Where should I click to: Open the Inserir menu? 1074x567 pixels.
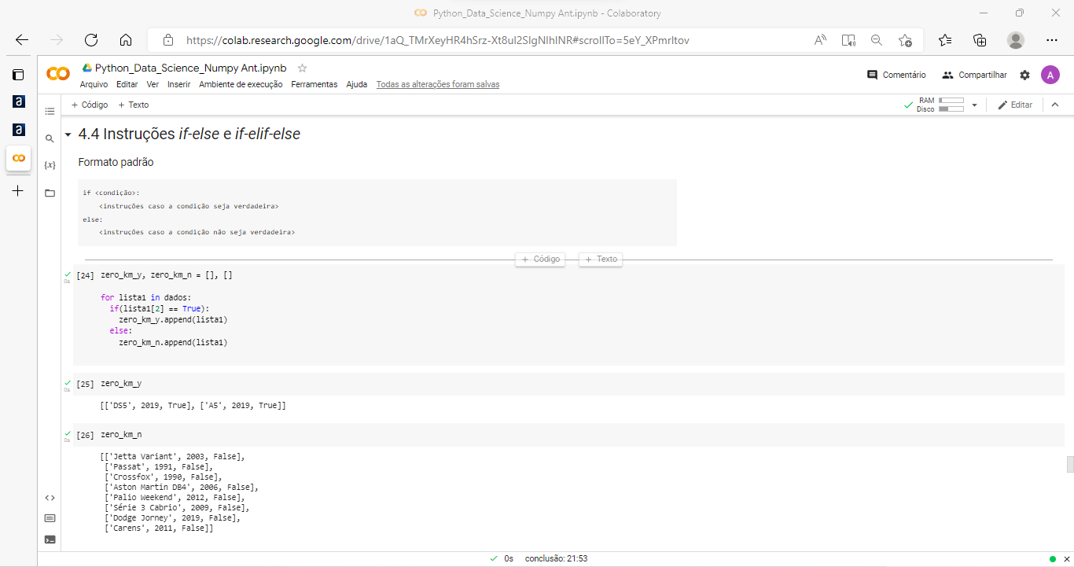pos(178,84)
